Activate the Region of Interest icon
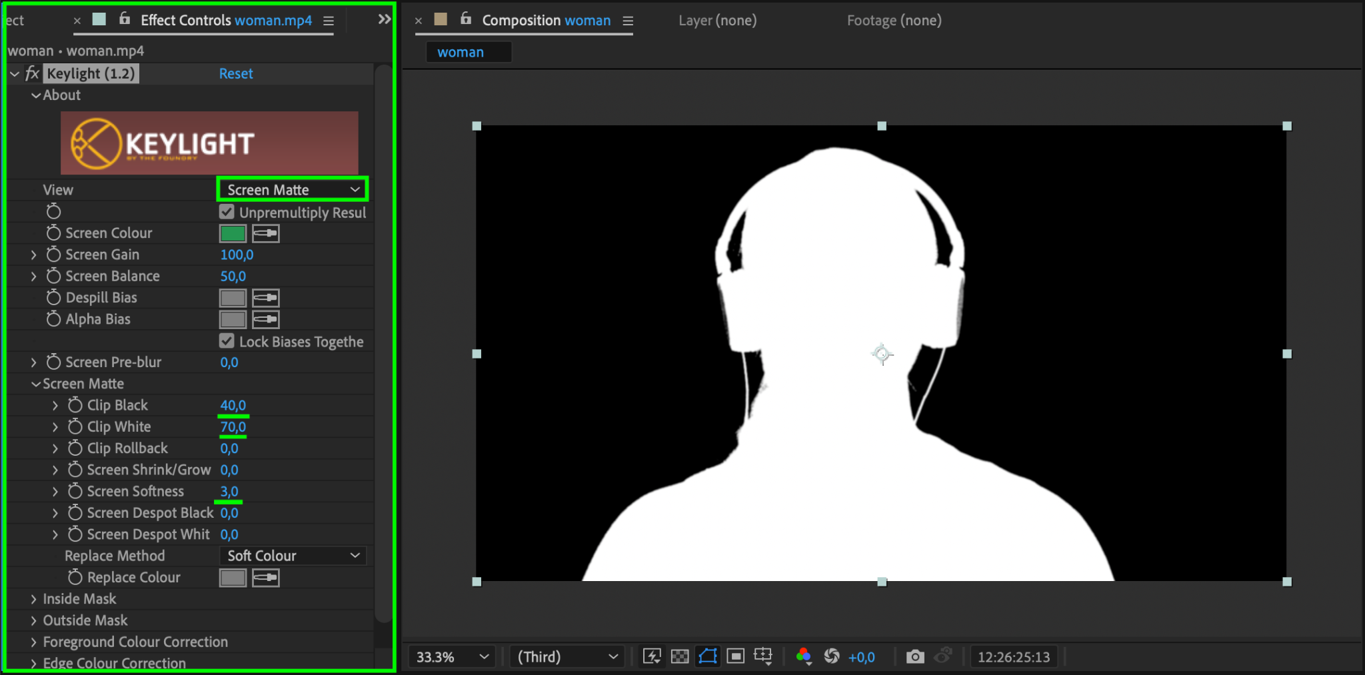This screenshot has width=1365, height=675. coord(735,657)
